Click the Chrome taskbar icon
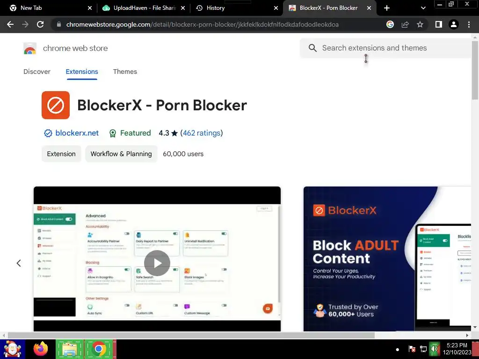This screenshot has height=359, width=479. 99,349
